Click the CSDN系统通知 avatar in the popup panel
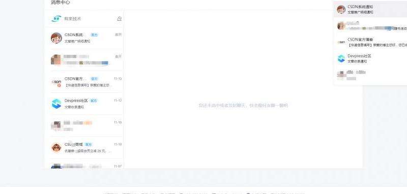This screenshot has height=194, width=407. 341,9
